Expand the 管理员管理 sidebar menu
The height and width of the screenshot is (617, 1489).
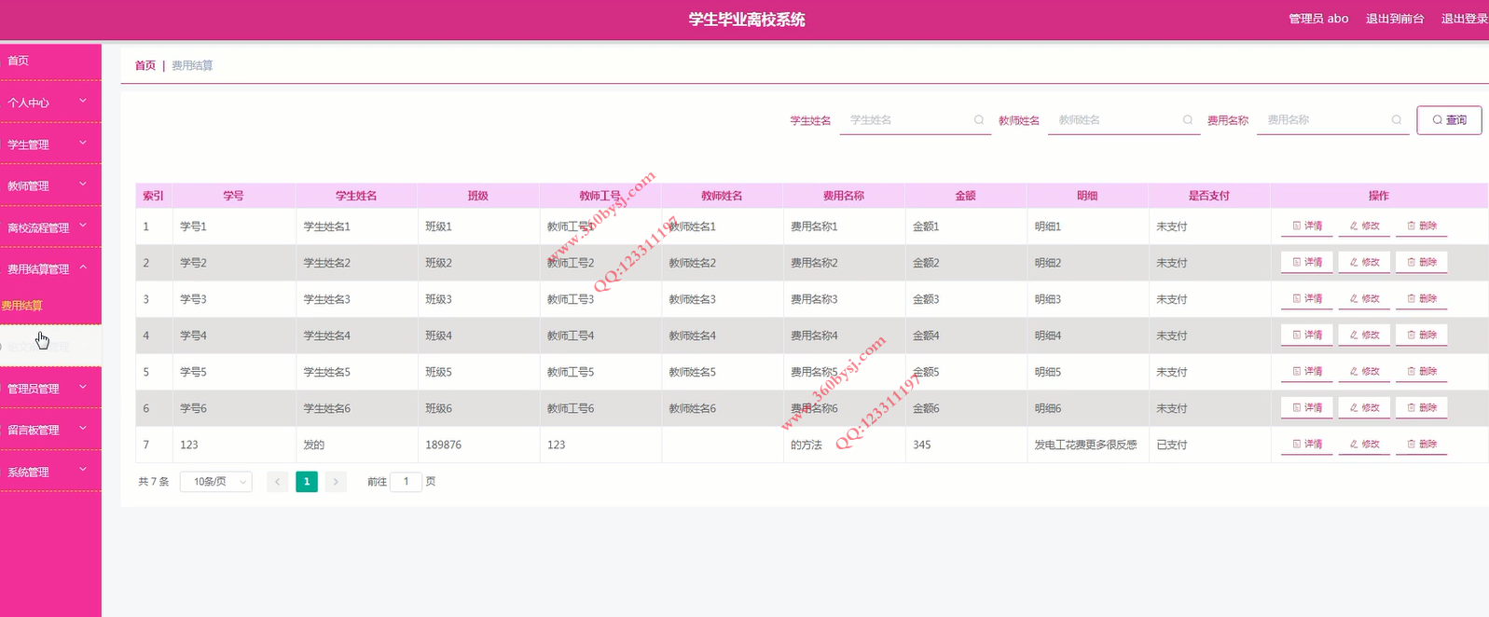click(50, 389)
